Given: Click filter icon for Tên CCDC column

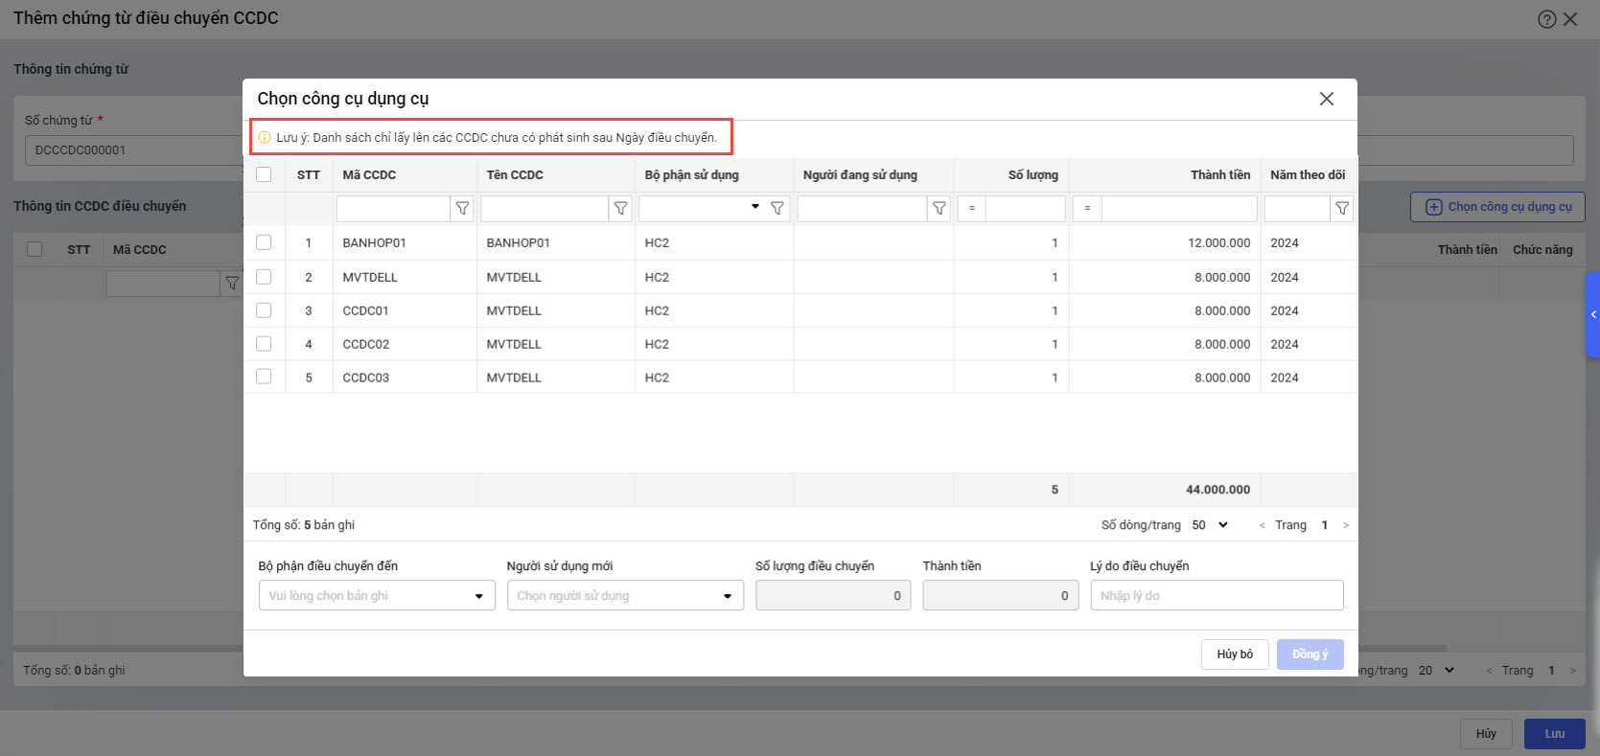Looking at the screenshot, I should click(x=620, y=209).
